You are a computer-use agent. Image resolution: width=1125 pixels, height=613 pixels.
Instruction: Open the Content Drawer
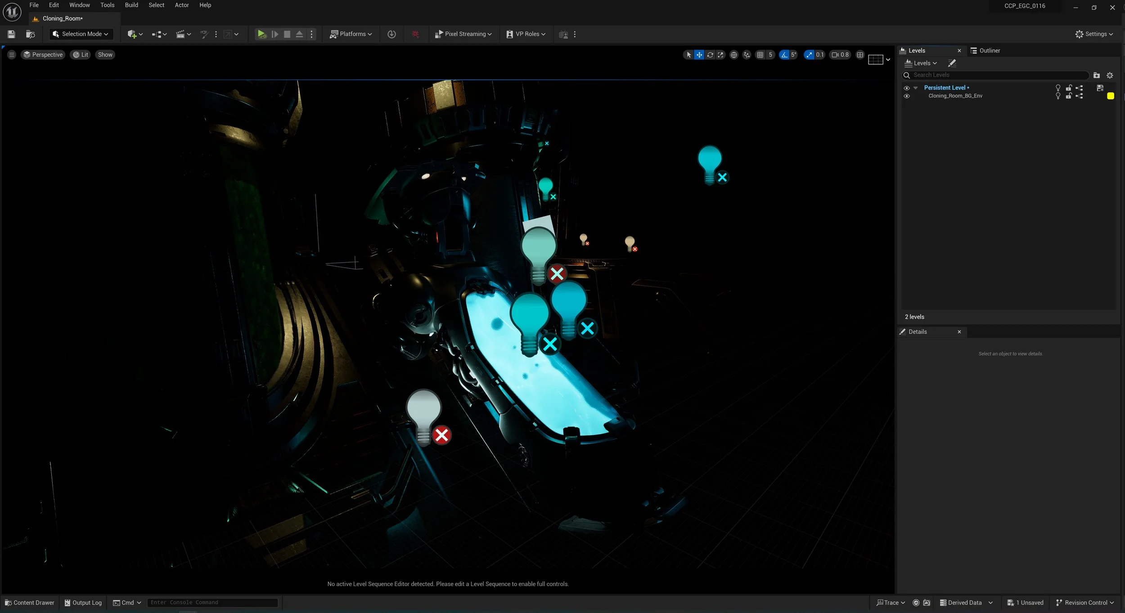click(x=30, y=603)
